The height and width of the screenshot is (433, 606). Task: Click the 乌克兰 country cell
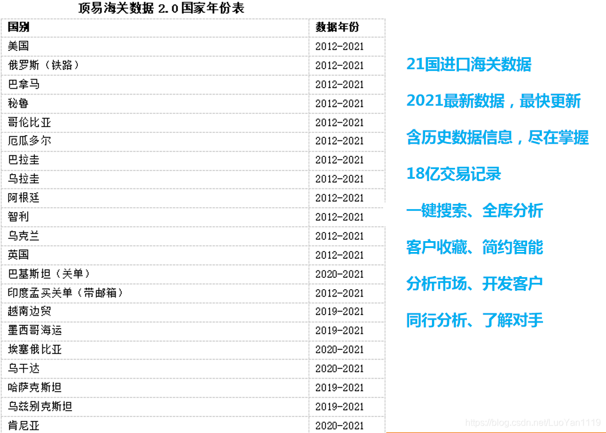(23, 235)
